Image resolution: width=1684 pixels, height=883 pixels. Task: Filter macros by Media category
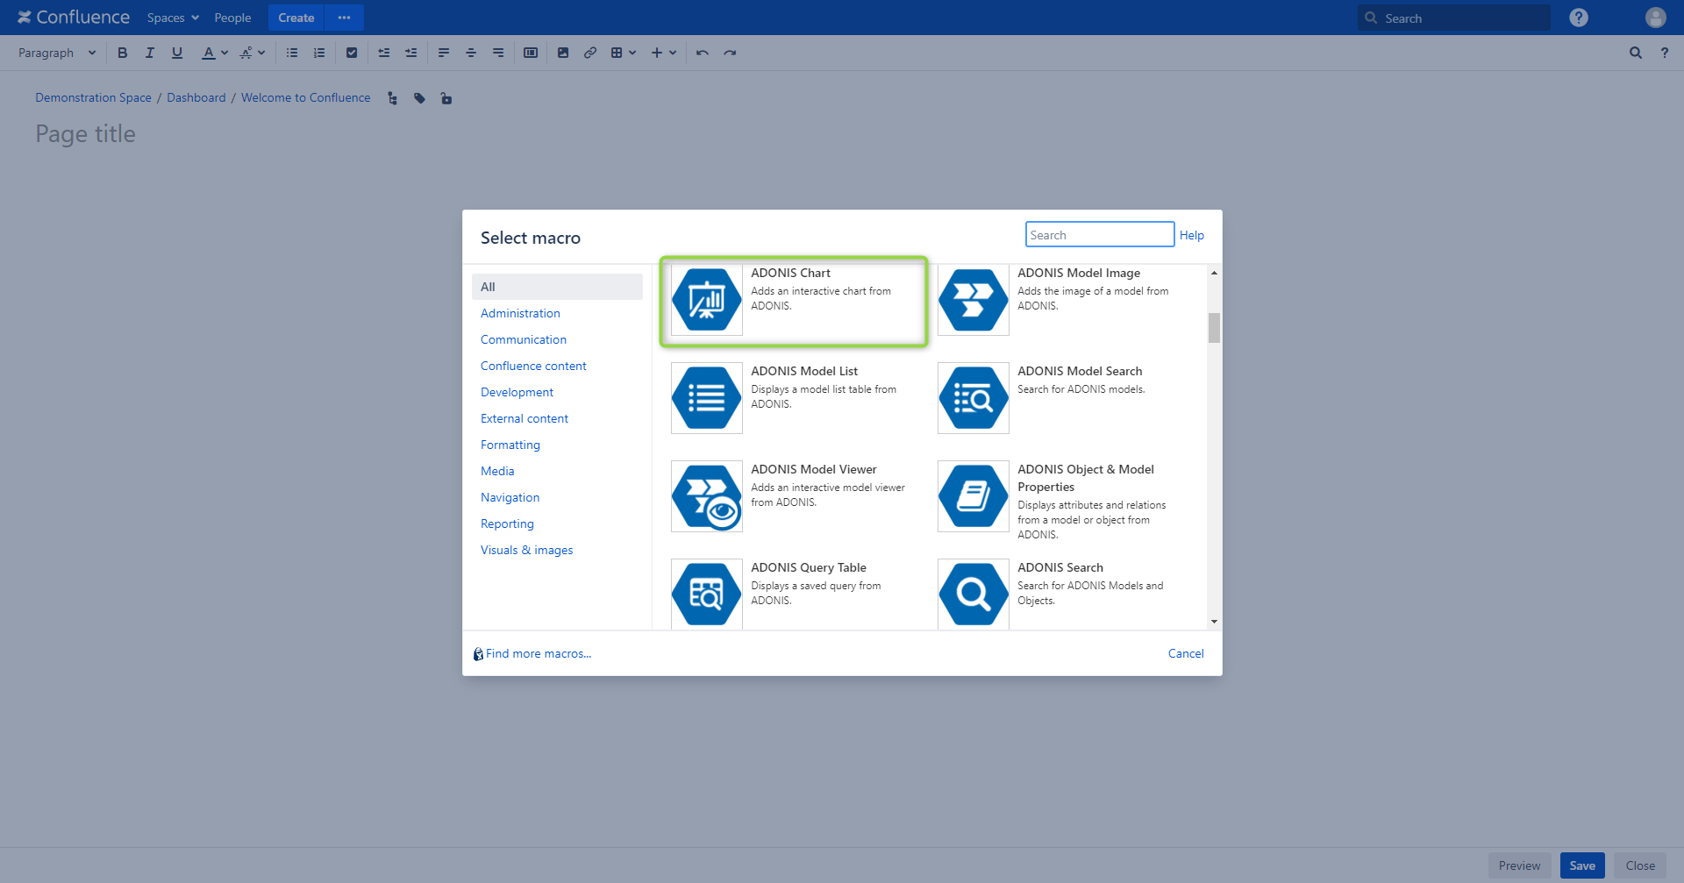497,471
